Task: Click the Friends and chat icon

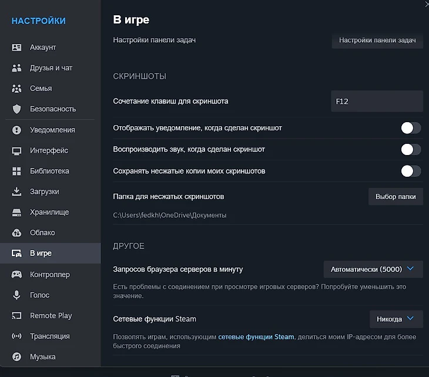Action: pyautogui.click(x=17, y=68)
